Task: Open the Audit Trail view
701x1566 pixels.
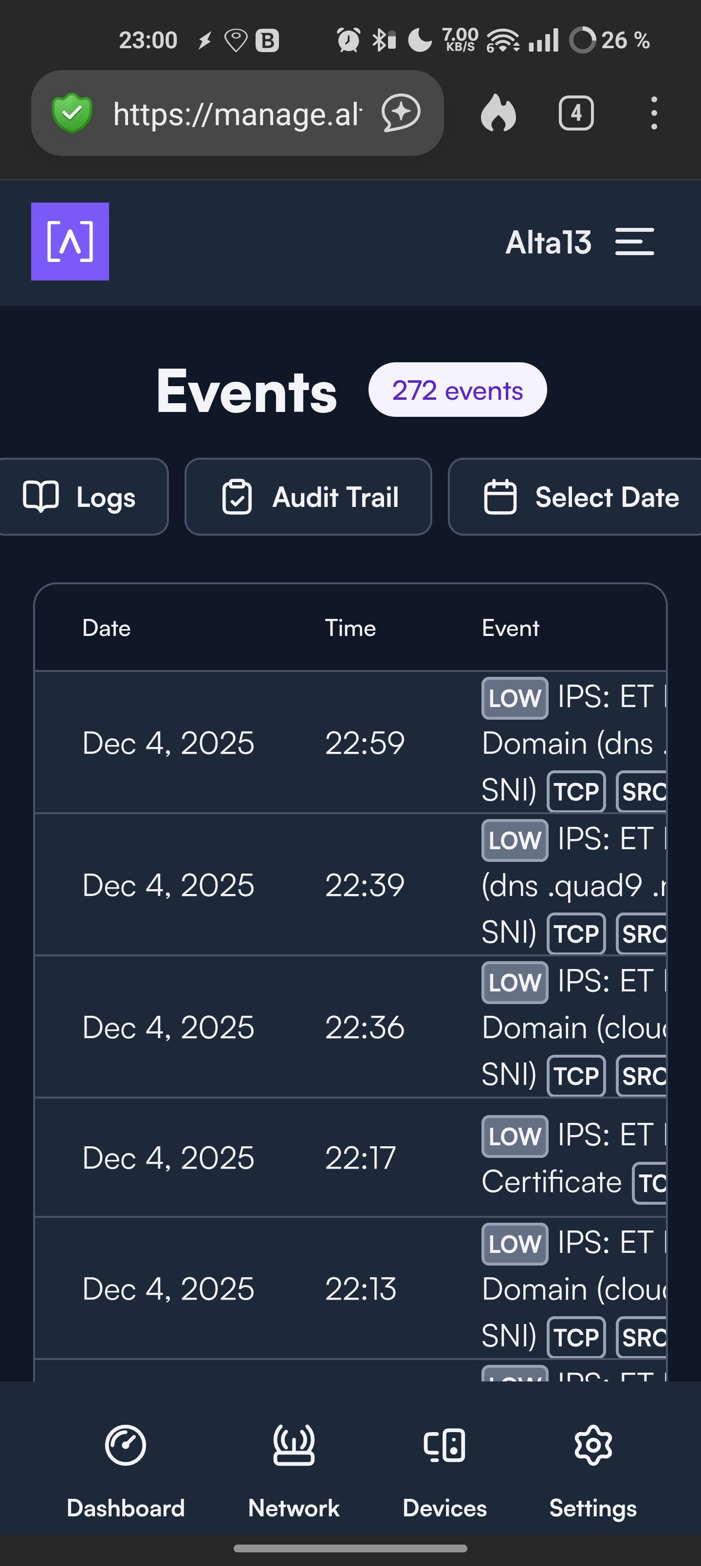Action: tap(308, 497)
